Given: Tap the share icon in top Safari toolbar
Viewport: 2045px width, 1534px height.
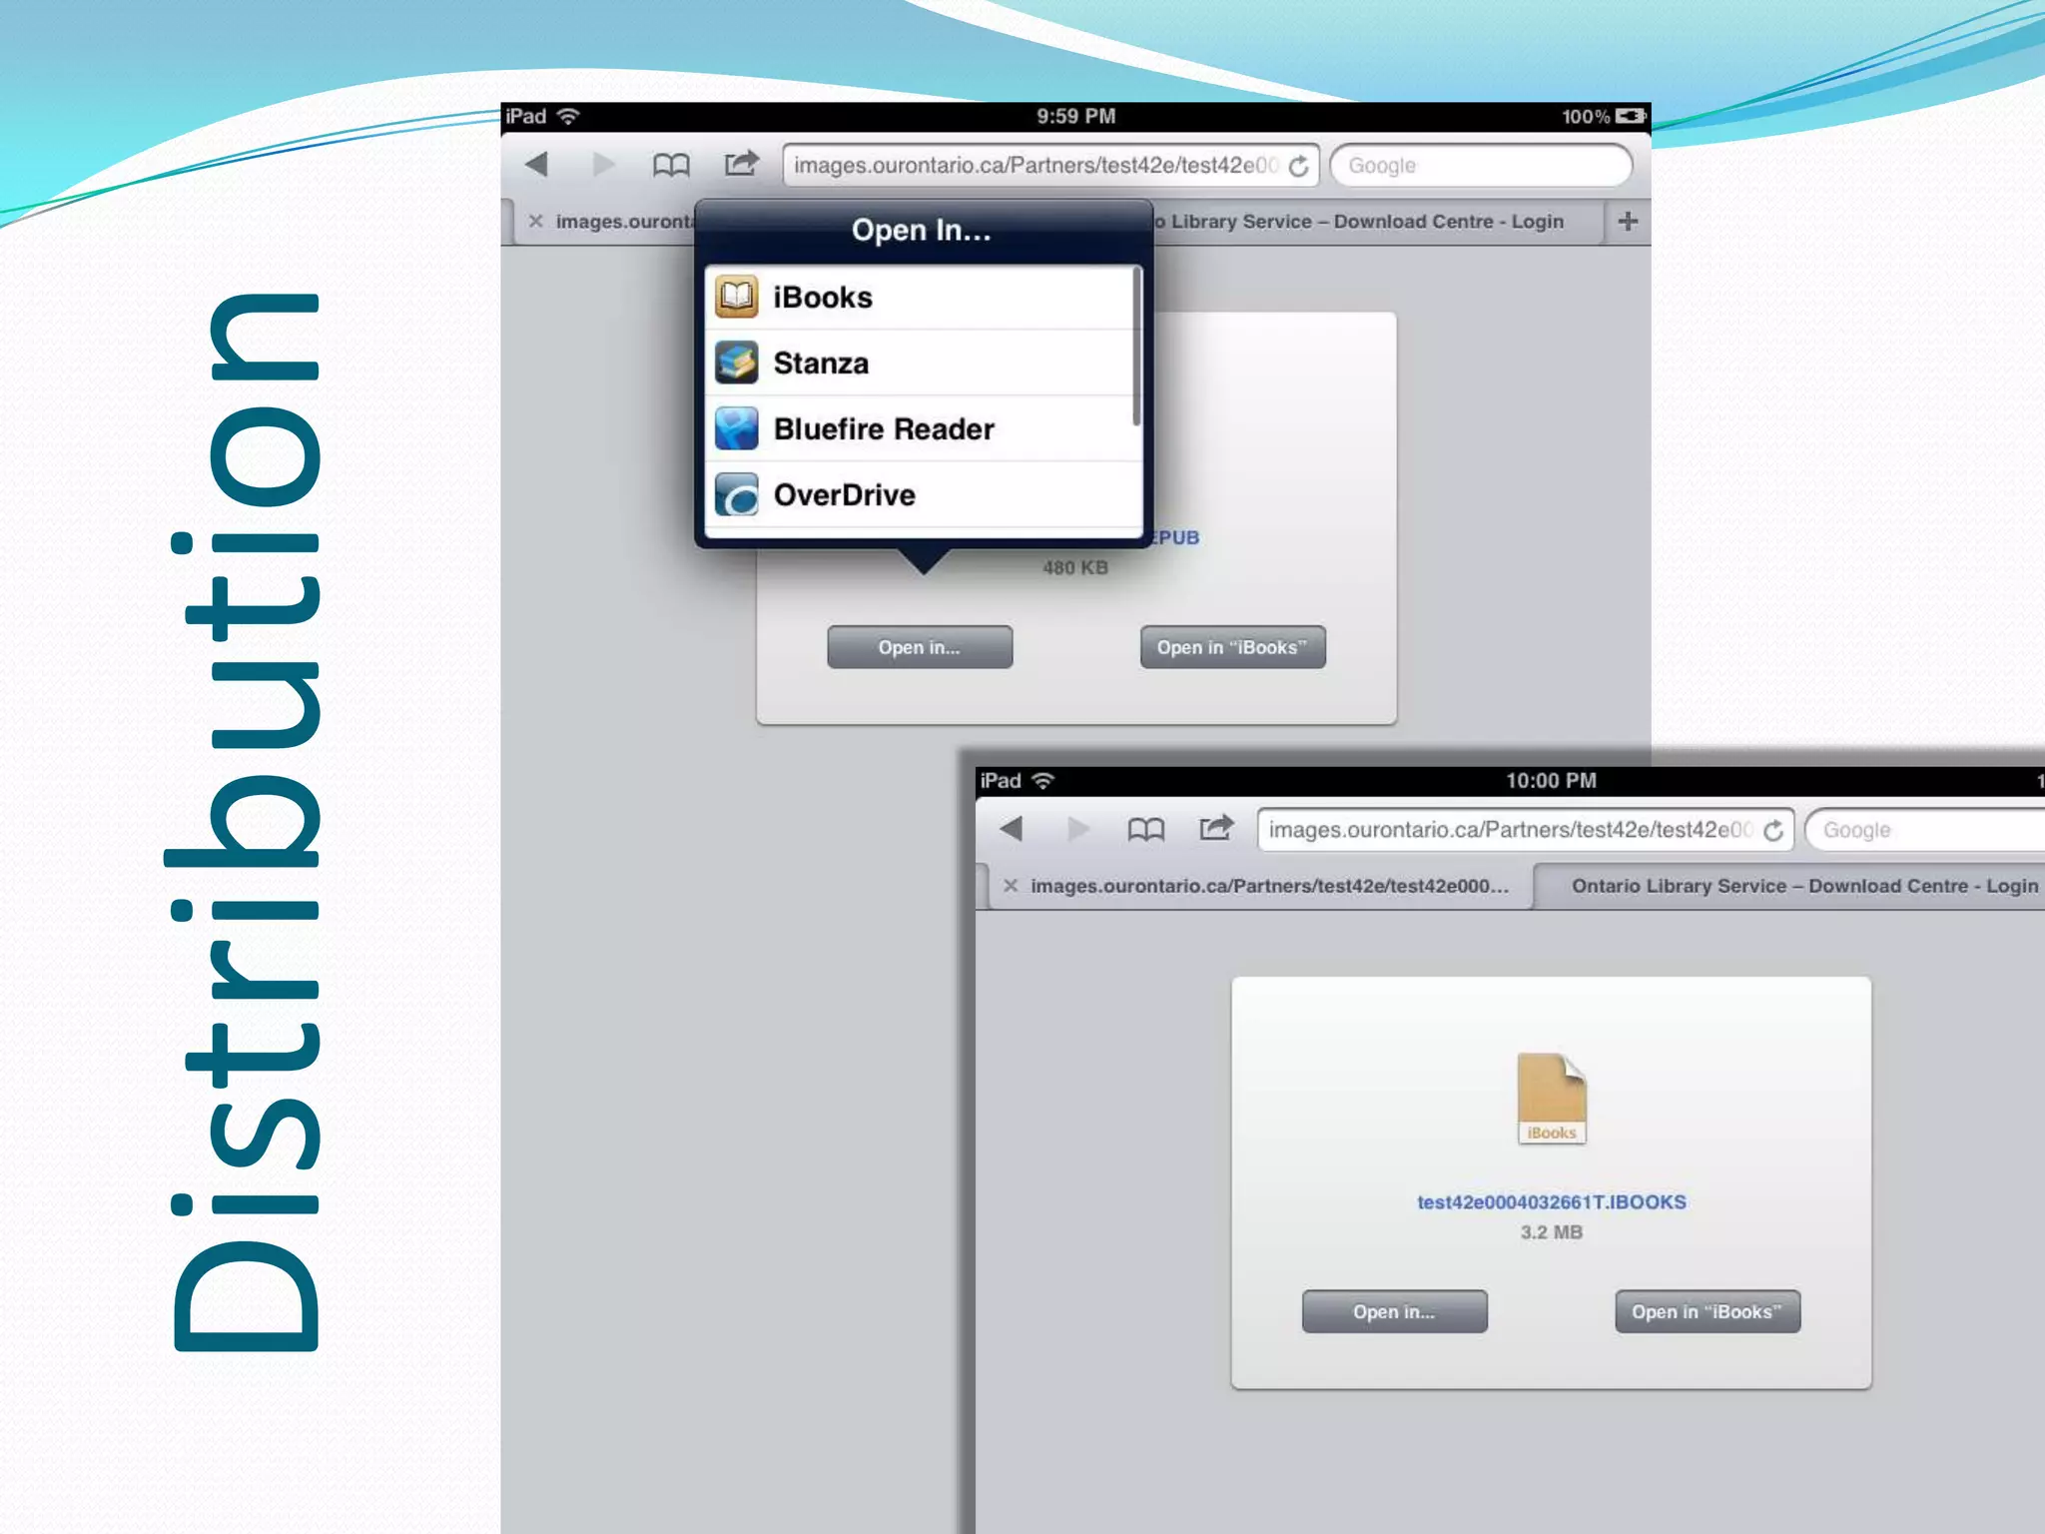Looking at the screenshot, I should 741,163.
